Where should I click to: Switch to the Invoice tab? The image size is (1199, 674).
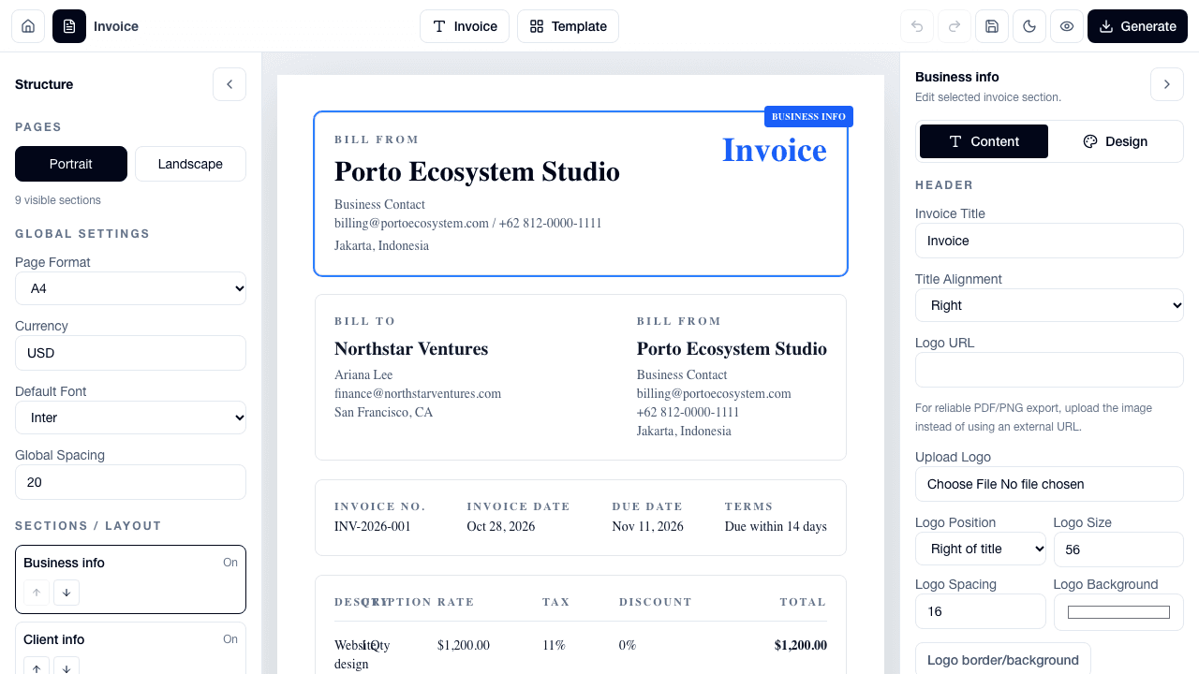(x=465, y=26)
